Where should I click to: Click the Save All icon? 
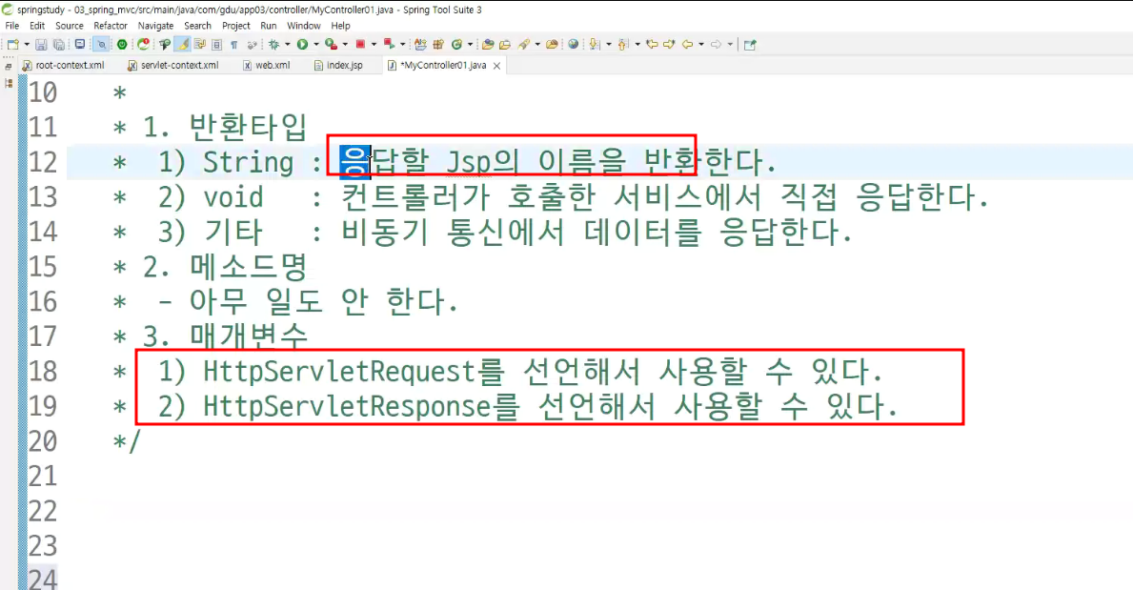pyautogui.click(x=59, y=45)
